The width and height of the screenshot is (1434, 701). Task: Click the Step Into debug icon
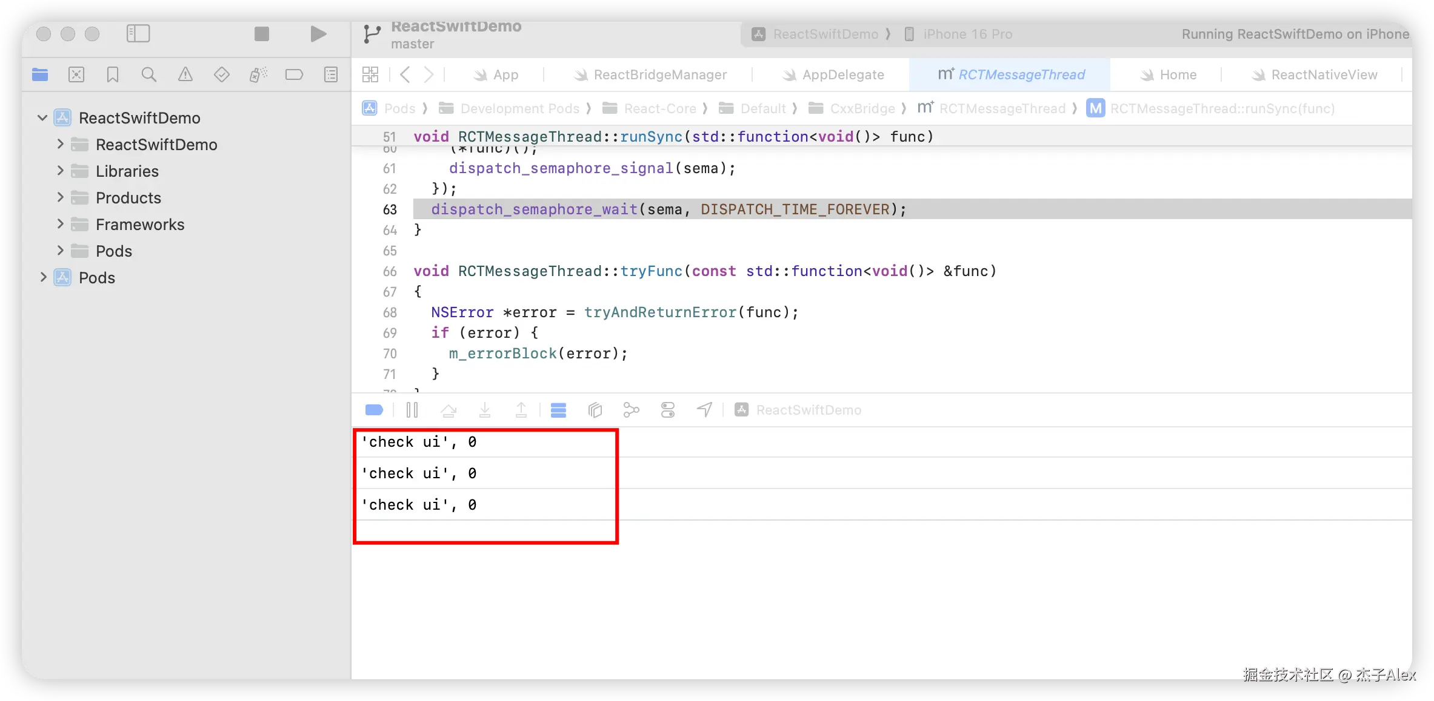pos(485,410)
